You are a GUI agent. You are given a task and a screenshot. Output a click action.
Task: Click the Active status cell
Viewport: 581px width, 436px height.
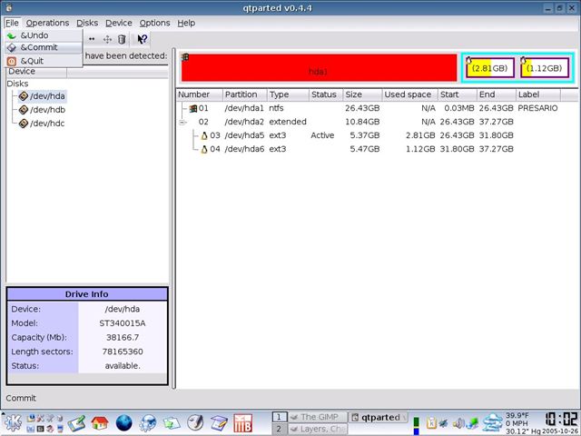(322, 135)
